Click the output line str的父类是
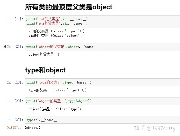180x136 pixels. point(57,36)
